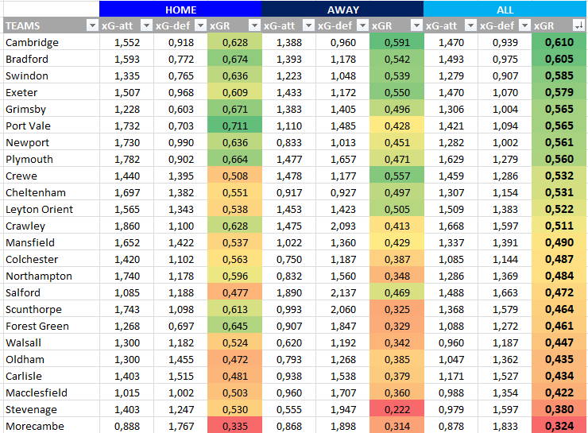Click Cheltenham's away xG-def value 0,927
Screen dimensions: 588x433
pyautogui.click(x=342, y=192)
